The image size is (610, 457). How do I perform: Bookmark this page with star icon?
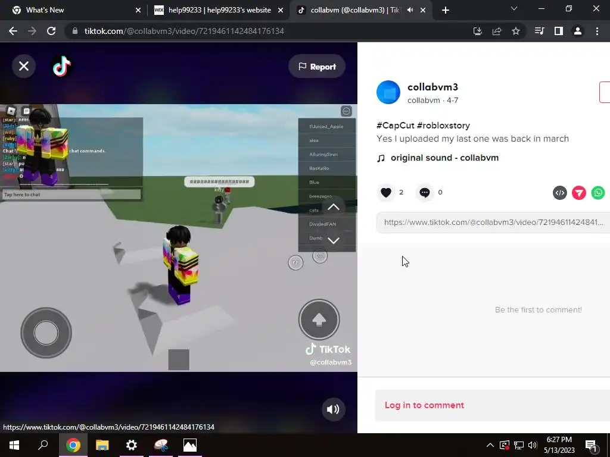coord(516,31)
